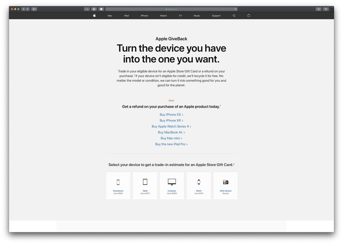Expand Buy MacBook Air options
Viewport: 343px width, 244px height.
(171, 132)
